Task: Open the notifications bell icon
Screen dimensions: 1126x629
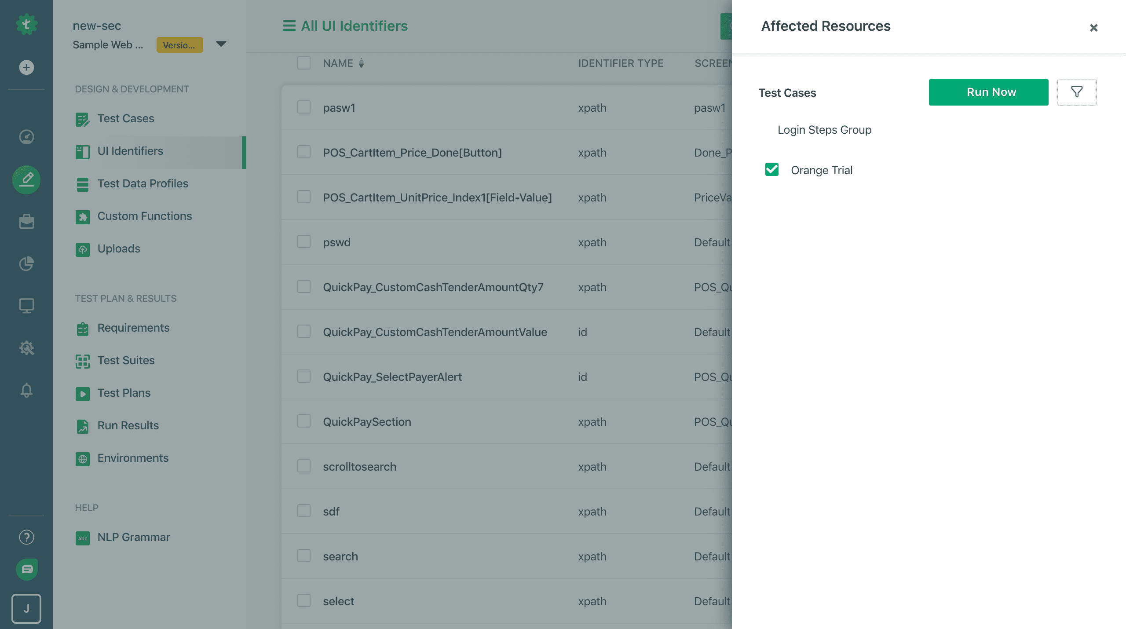Action: click(26, 391)
